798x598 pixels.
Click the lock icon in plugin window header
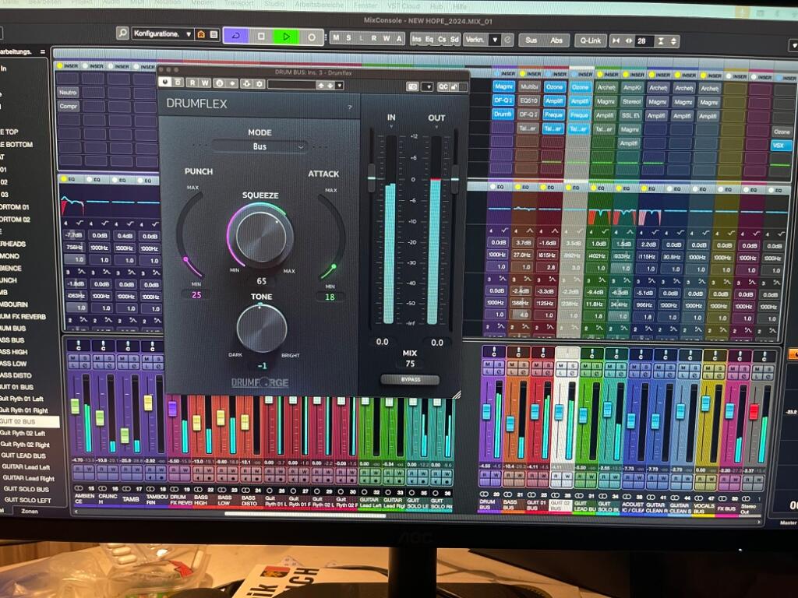[454, 87]
